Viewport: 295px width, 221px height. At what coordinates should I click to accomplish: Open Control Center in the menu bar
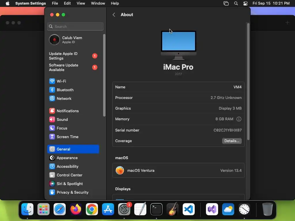[245, 3]
